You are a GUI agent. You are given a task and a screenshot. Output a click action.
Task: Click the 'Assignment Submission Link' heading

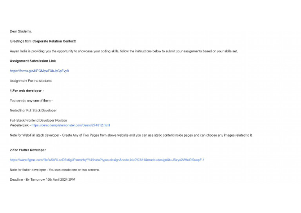33,61
